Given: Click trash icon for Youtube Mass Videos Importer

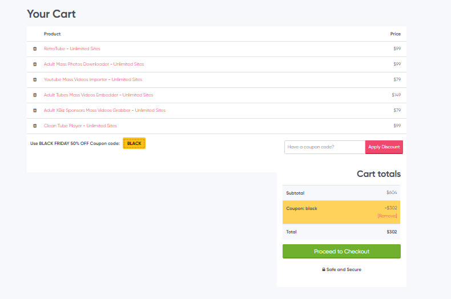Looking at the screenshot, I should pyautogui.click(x=35, y=80).
